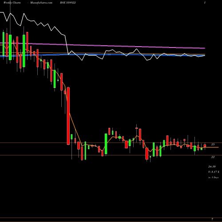Click the last red candlestick above the orange line
This screenshot has width=222, height=222.
coord(205,146)
